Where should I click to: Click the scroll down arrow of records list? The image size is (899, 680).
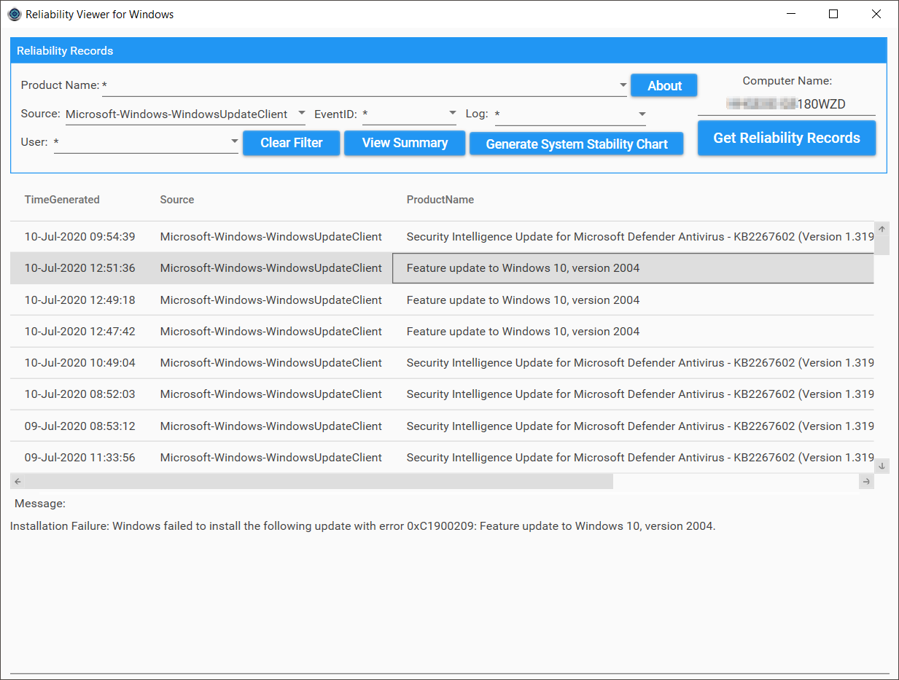(x=882, y=466)
